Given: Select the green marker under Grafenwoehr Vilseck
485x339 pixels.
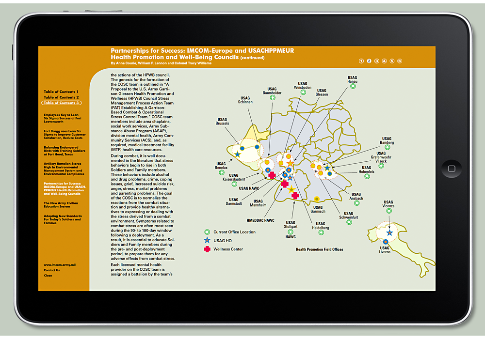Looking at the screenshot, I should click(x=381, y=166).
